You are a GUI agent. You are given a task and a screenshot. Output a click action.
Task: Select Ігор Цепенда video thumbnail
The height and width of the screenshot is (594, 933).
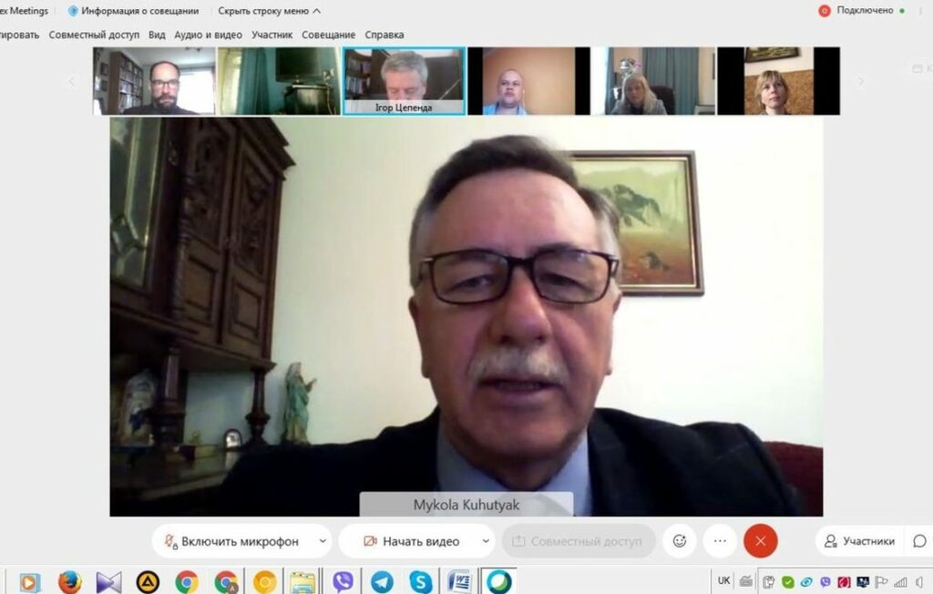click(x=404, y=81)
